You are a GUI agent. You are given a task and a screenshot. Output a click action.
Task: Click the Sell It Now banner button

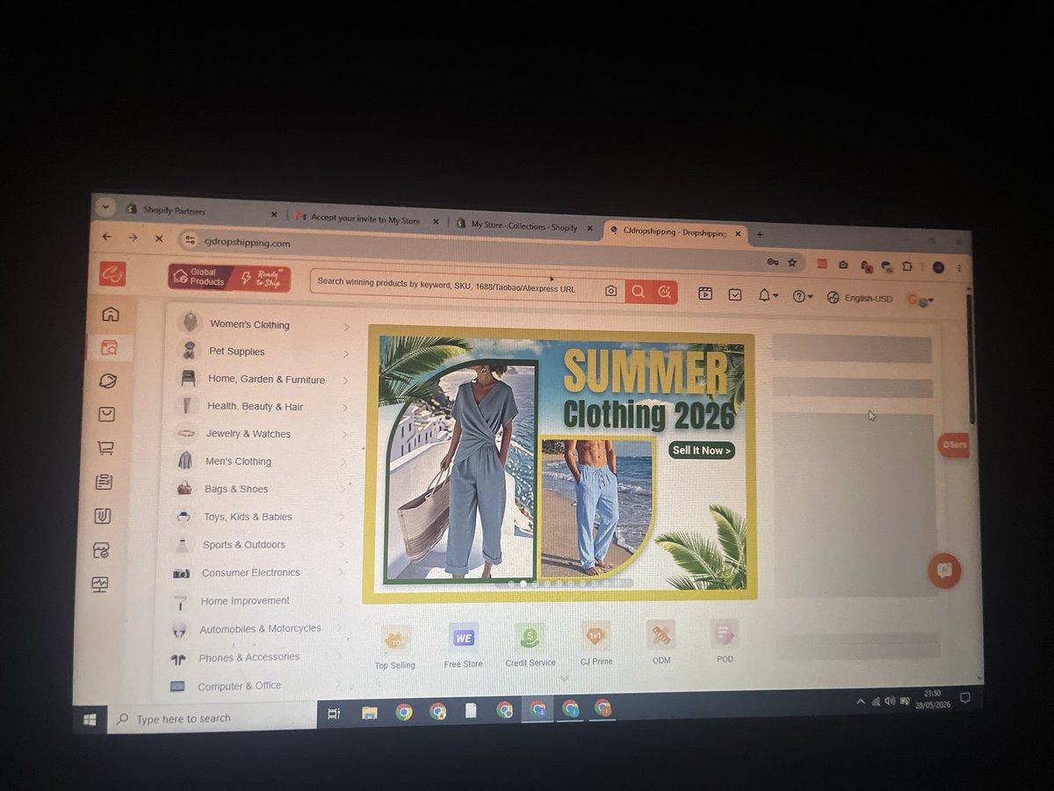(x=702, y=451)
